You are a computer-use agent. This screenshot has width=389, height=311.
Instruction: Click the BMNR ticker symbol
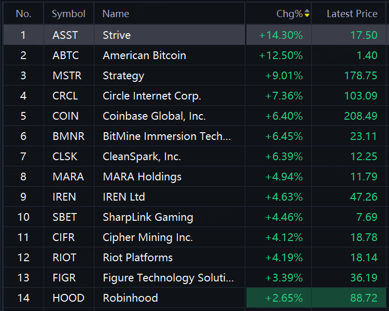68,136
